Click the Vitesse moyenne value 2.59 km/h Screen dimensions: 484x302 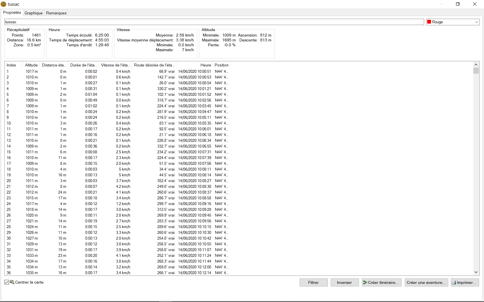[x=185, y=35]
